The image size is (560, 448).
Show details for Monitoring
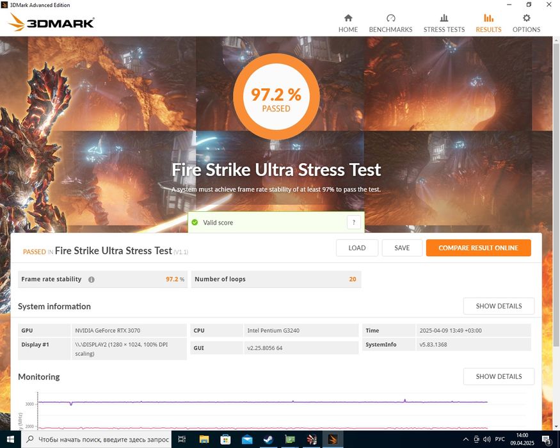click(x=499, y=376)
